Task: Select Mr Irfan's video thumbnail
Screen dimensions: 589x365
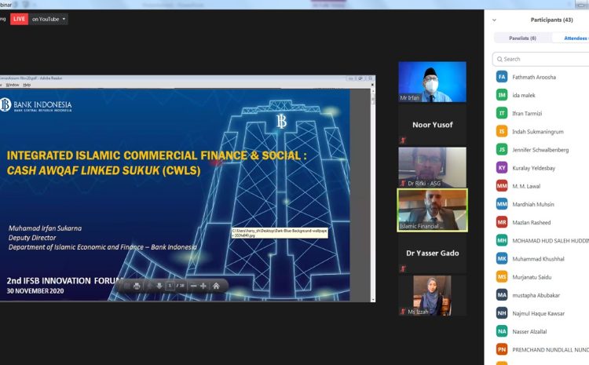Action: (x=433, y=82)
